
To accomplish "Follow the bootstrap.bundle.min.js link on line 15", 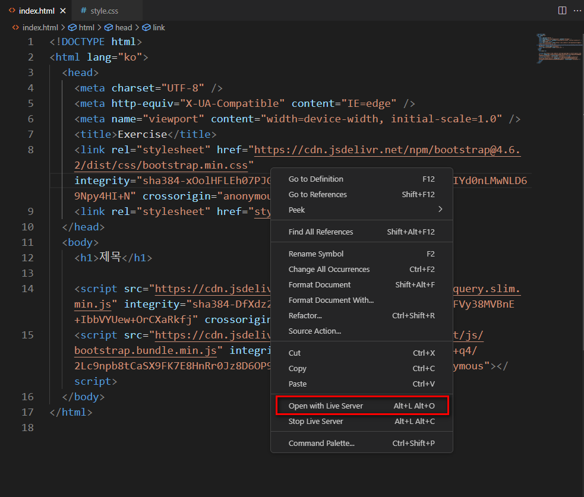I will click(145, 351).
